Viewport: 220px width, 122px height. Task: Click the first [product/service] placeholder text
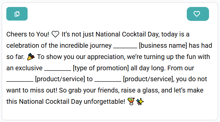point(60,79)
